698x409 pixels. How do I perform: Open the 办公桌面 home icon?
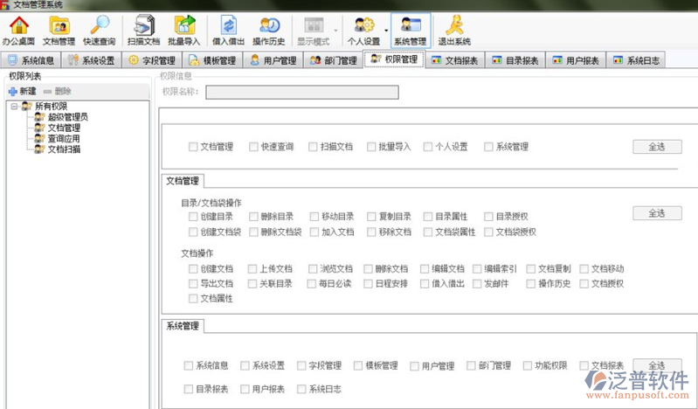[x=18, y=30]
